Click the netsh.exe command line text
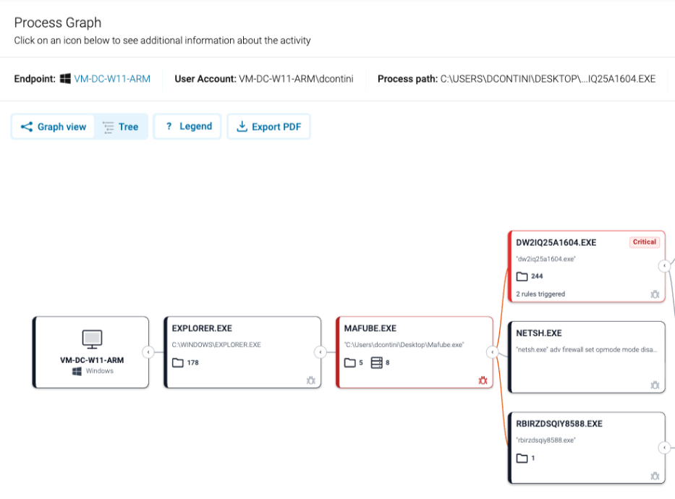675x499 pixels. pyautogui.click(x=586, y=350)
